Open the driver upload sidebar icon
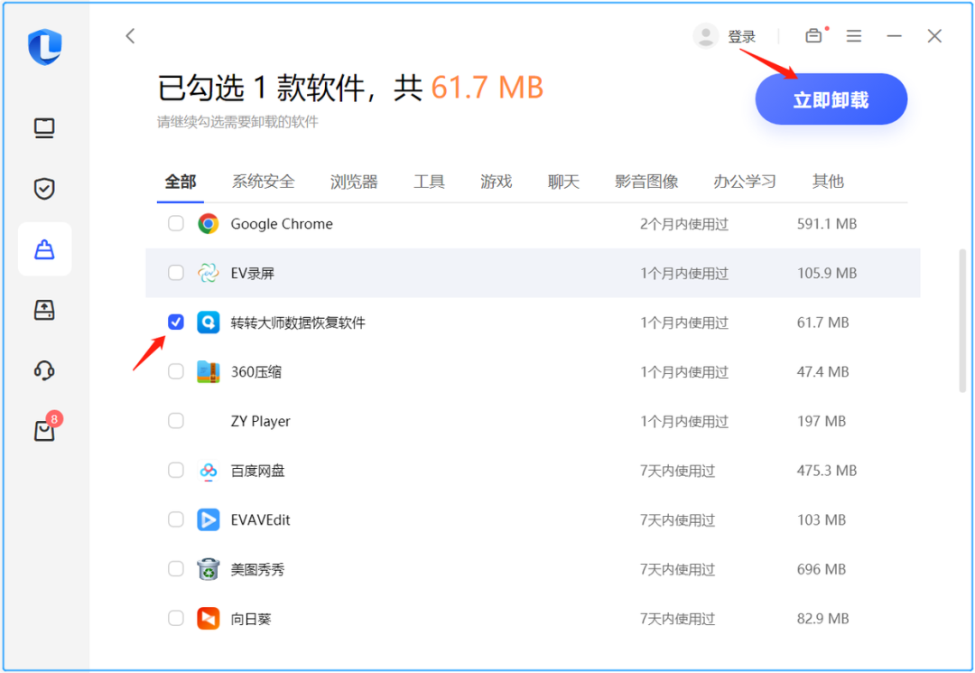Image resolution: width=975 pixels, height=673 pixels. click(x=44, y=310)
